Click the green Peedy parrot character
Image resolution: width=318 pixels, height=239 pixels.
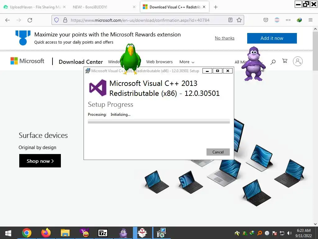[130, 59]
